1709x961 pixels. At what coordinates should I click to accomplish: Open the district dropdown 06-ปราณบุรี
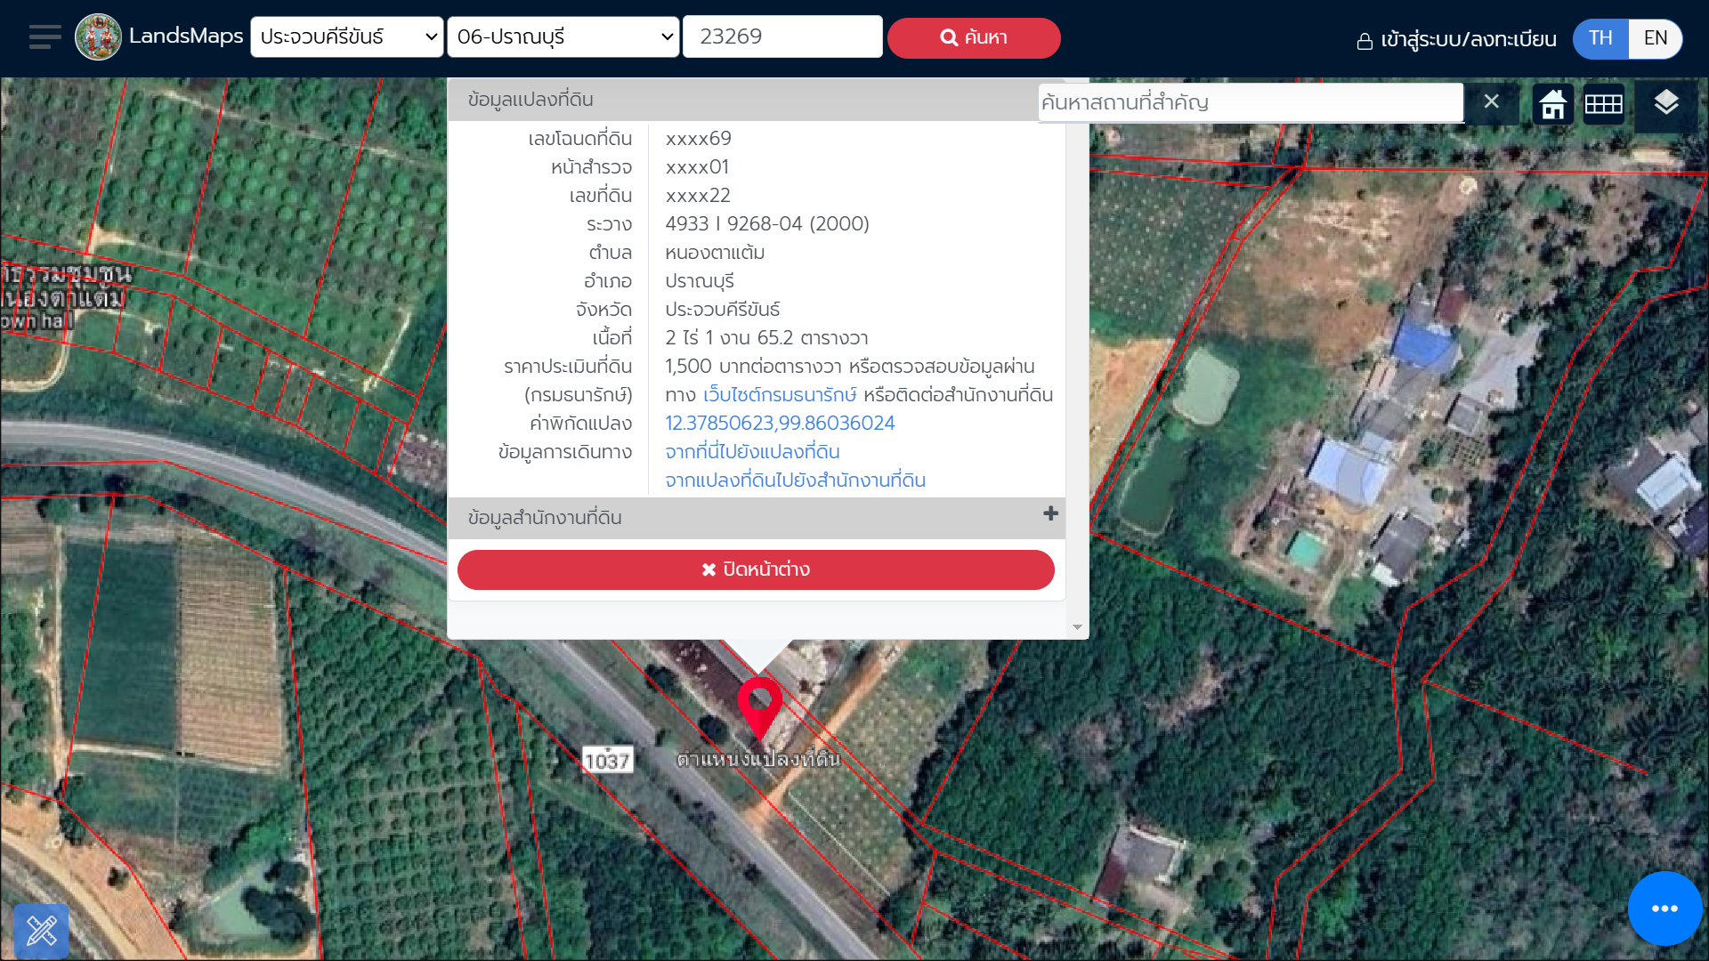(x=563, y=37)
